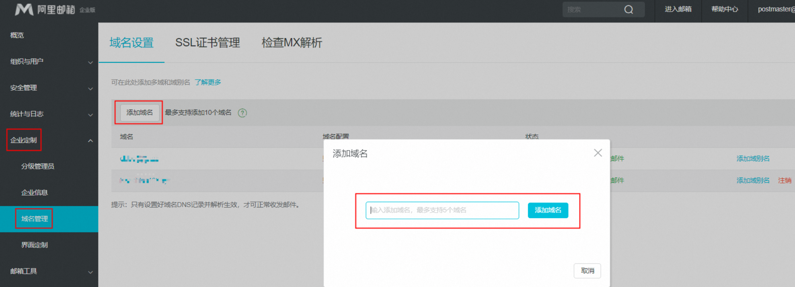Screen dimensions: 795x287
Task: Select 分级管理员 in the sidebar
Action: [38, 166]
